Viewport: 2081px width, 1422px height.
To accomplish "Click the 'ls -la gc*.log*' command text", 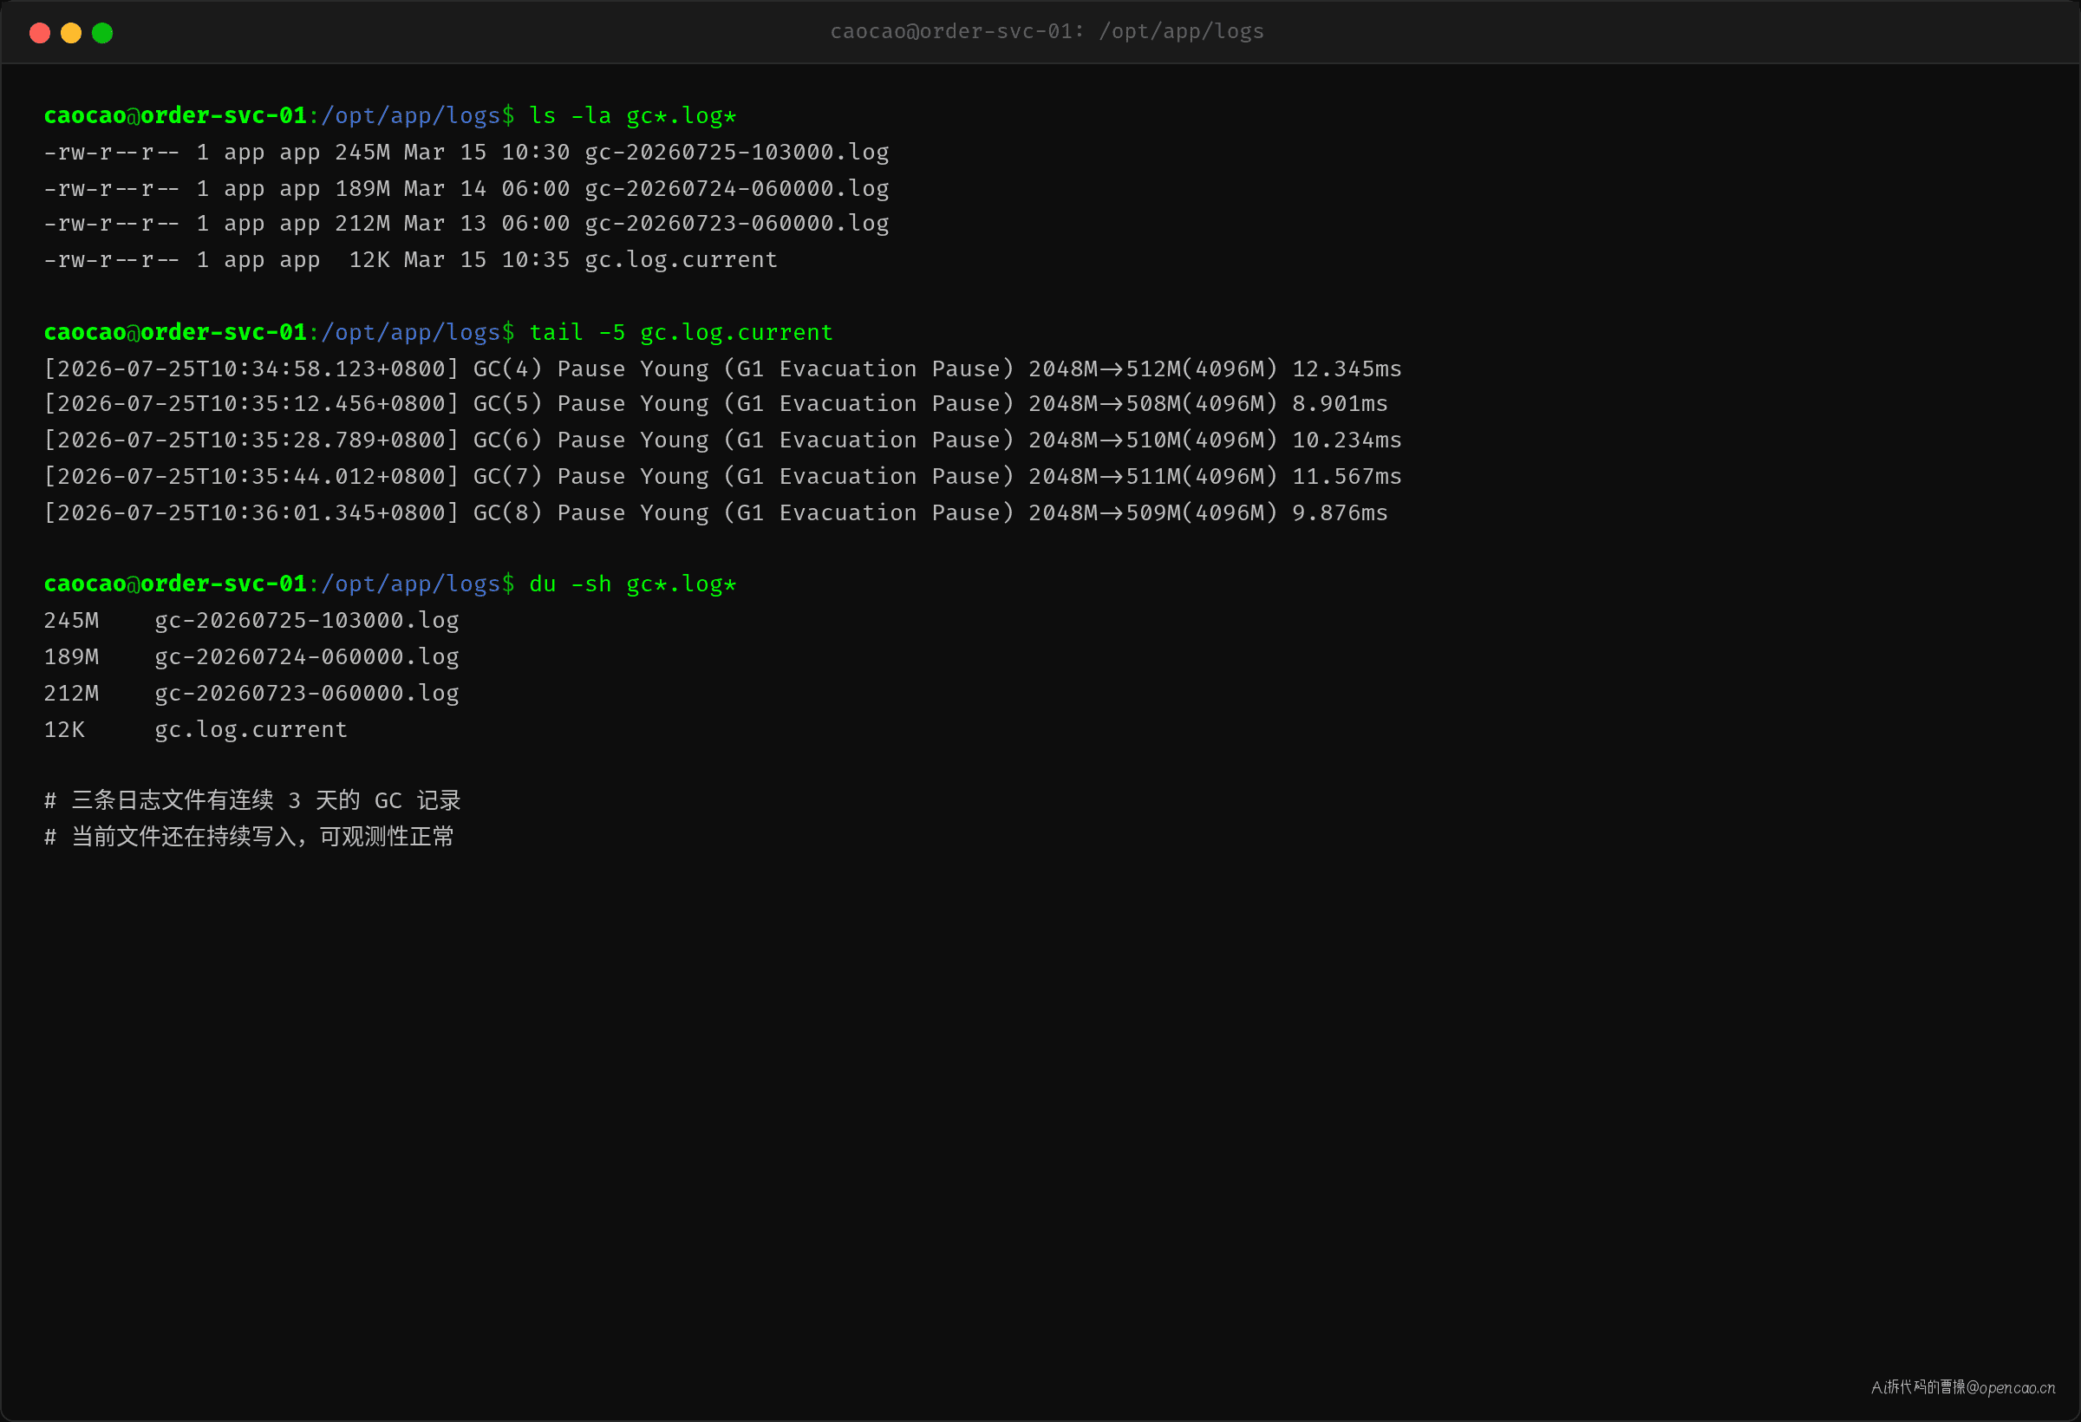I will point(632,115).
